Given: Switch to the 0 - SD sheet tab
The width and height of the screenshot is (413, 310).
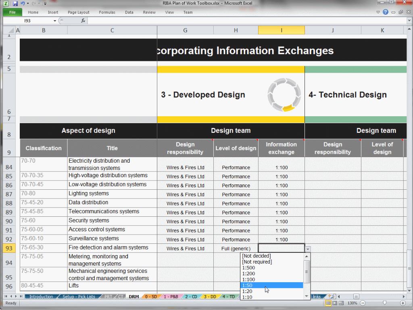Looking at the screenshot, I should pyautogui.click(x=151, y=297).
